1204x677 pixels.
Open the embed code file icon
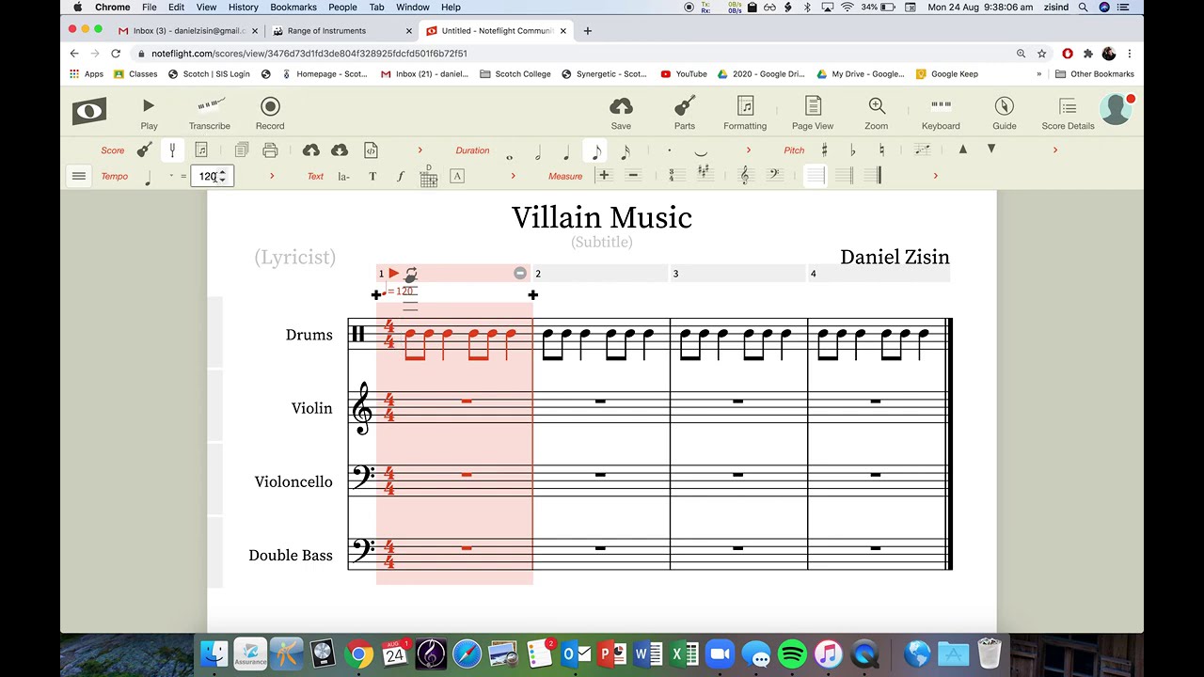coord(371,150)
